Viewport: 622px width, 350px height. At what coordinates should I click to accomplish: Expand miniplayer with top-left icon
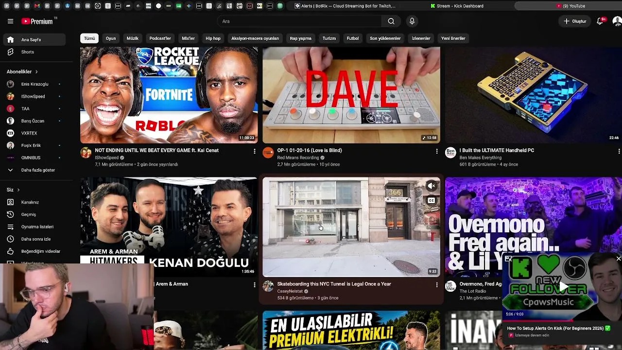[508, 259]
